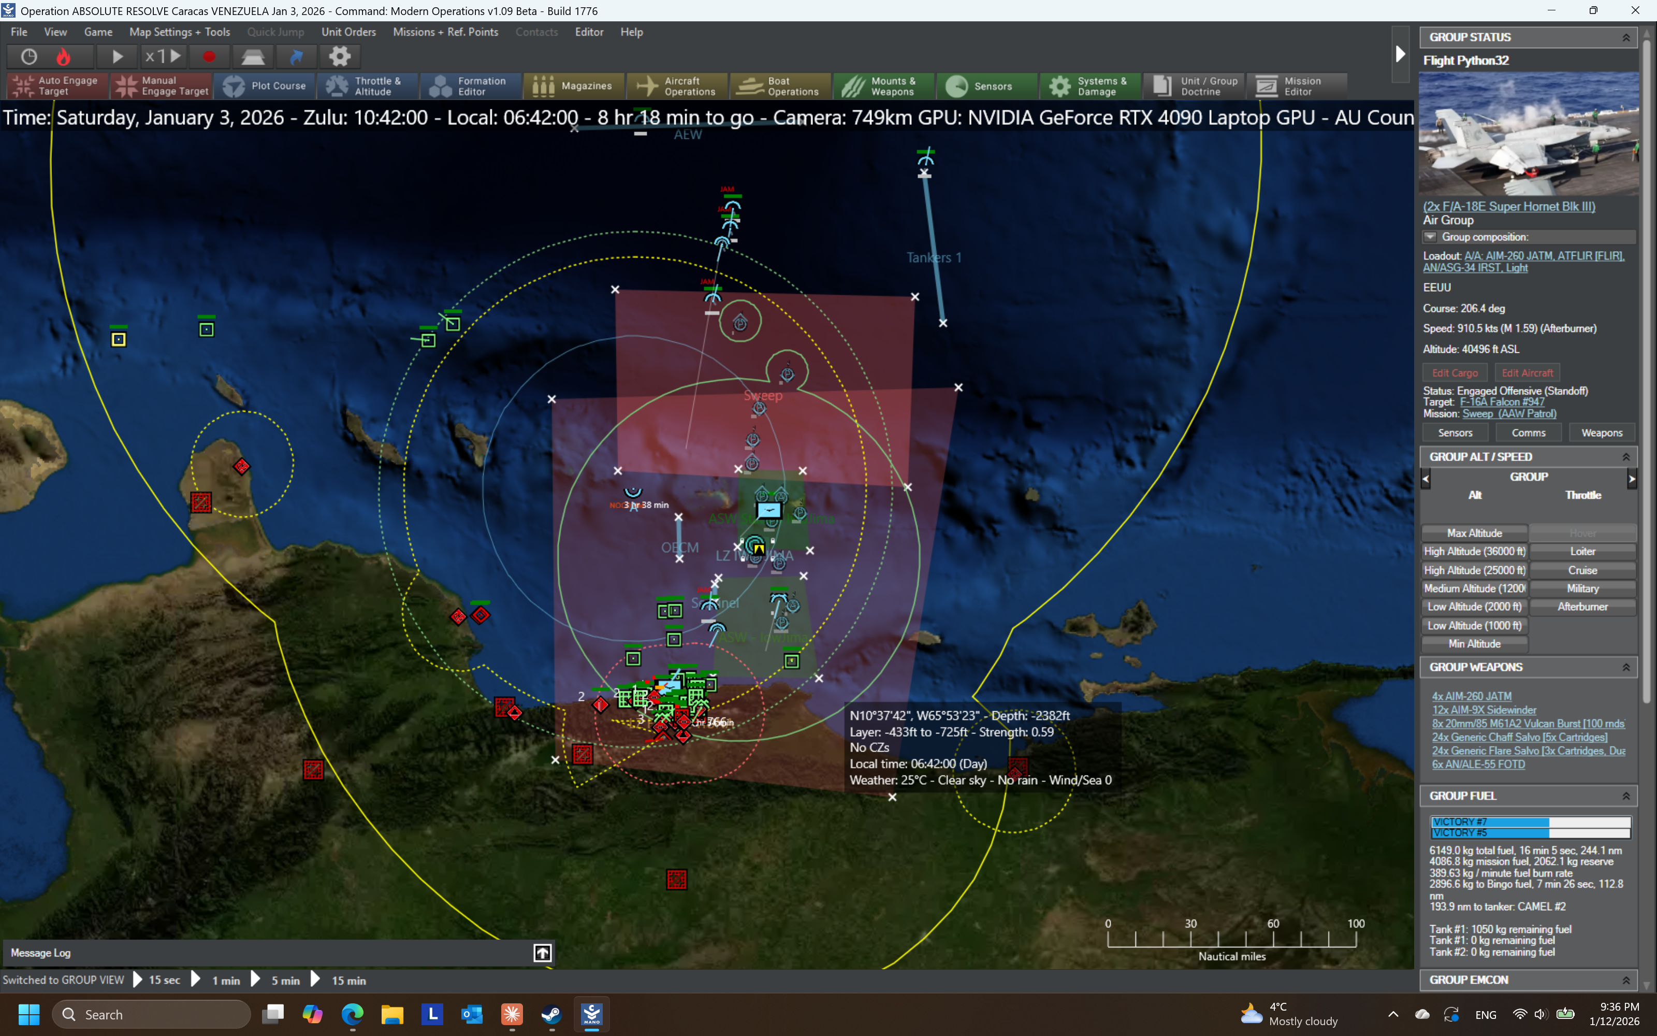
Task: Open Magazines window
Action: [574, 87]
